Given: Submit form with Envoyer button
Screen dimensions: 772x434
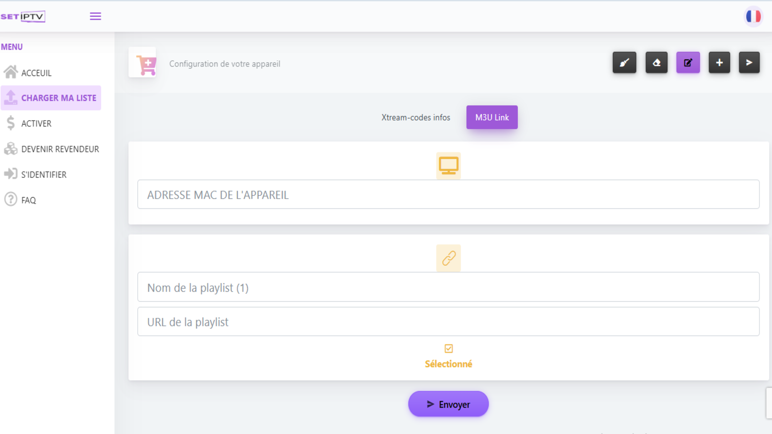Looking at the screenshot, I should tap(448, 404).
